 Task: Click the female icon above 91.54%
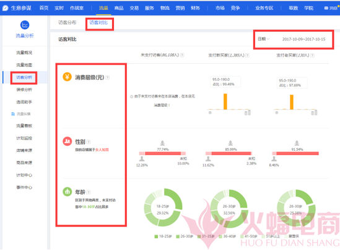coord(297,143)
